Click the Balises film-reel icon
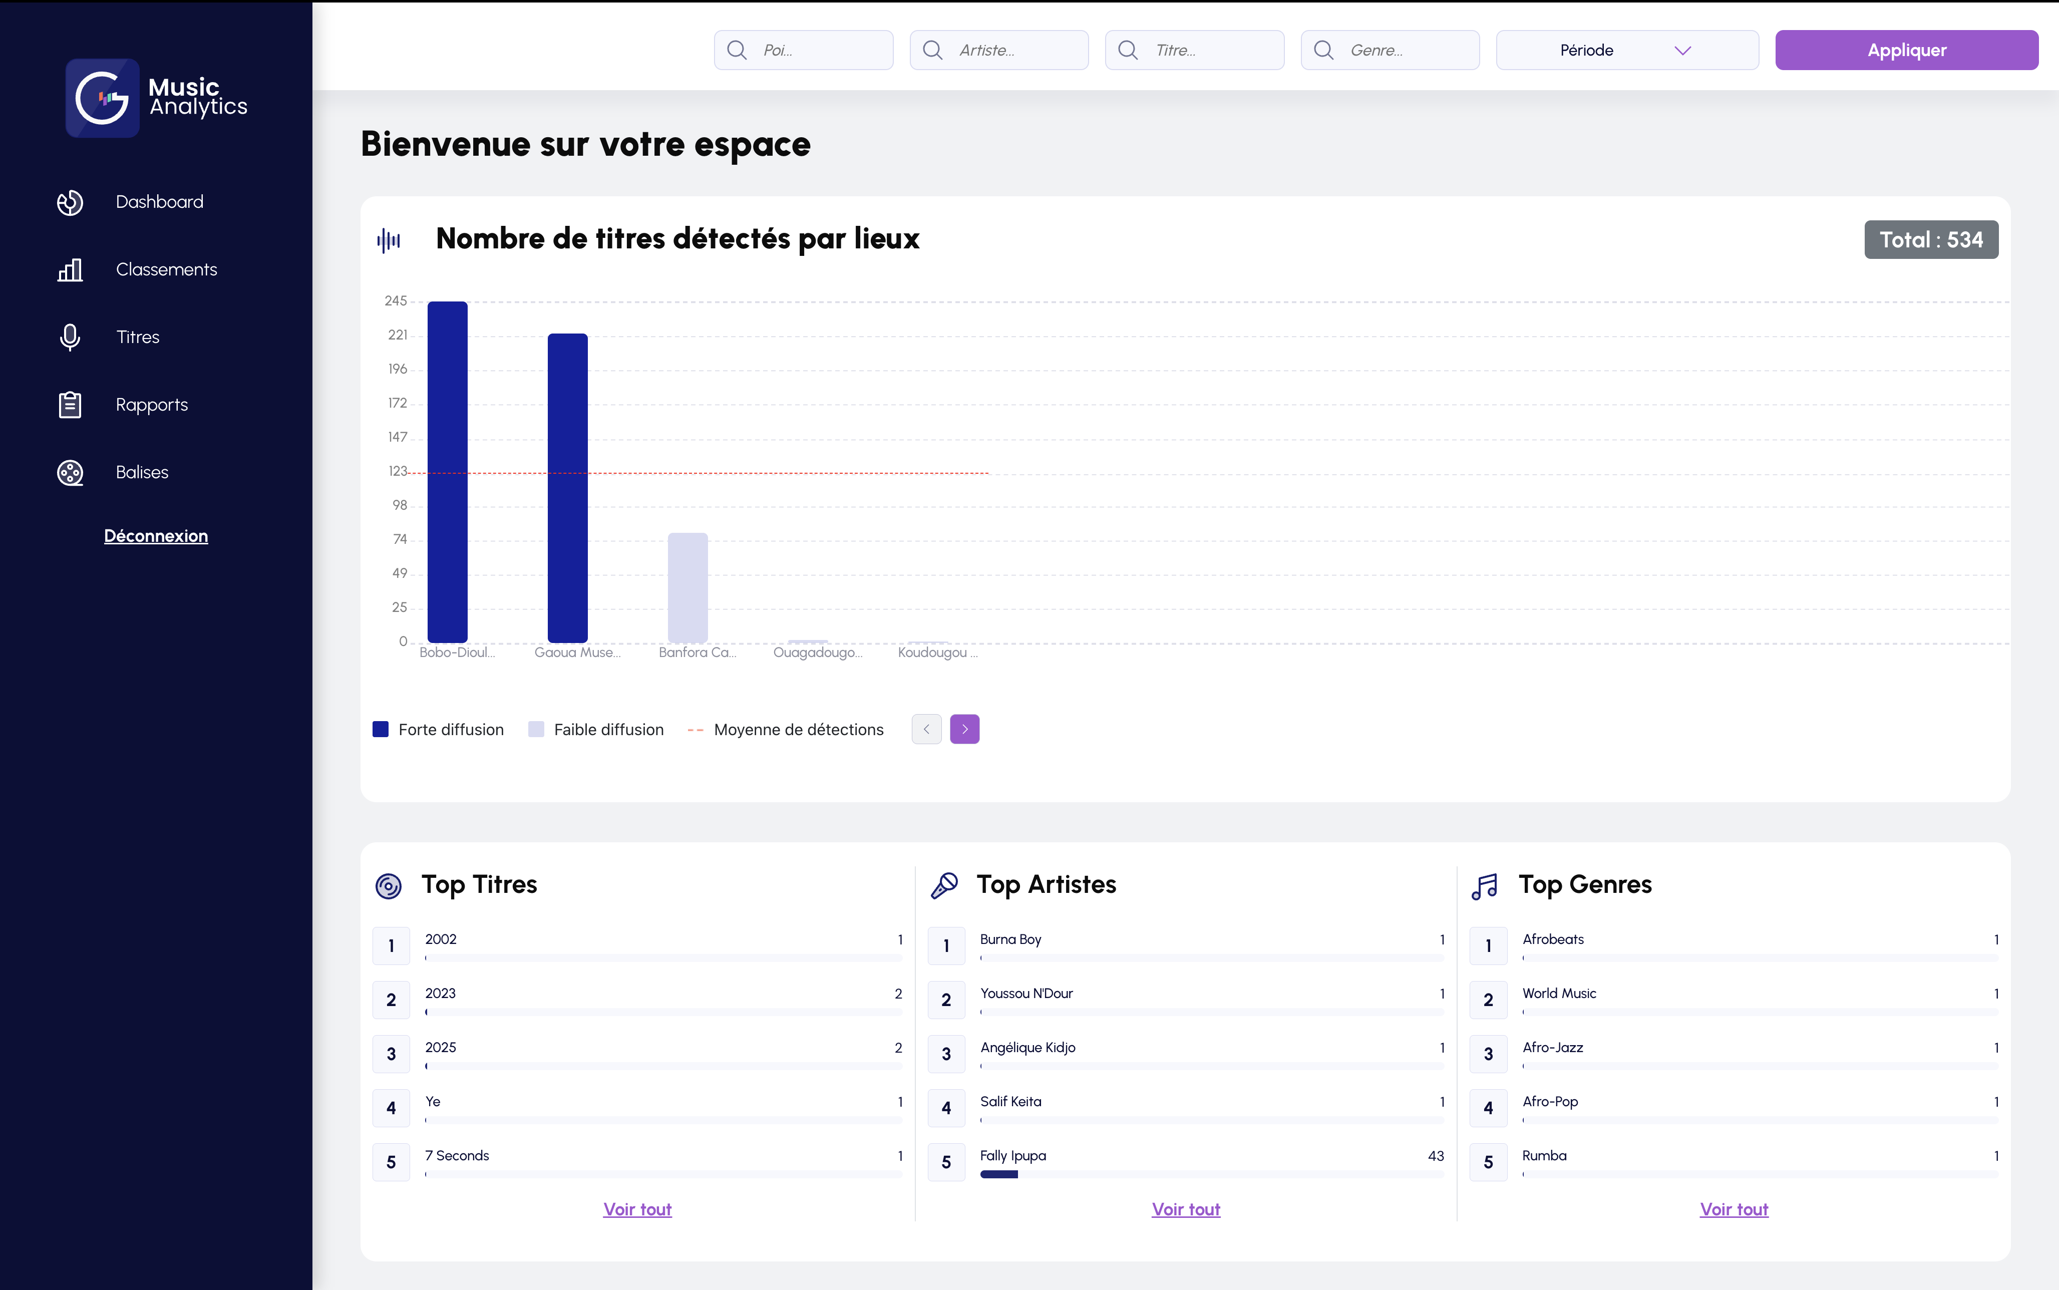This screenshot has width=2059, height=1290. click(x=70, y=472)
